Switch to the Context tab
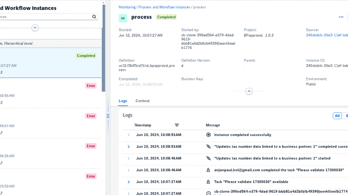 (x=143, y=101)
